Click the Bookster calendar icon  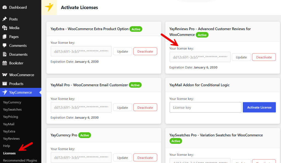[x=5, y=63]
